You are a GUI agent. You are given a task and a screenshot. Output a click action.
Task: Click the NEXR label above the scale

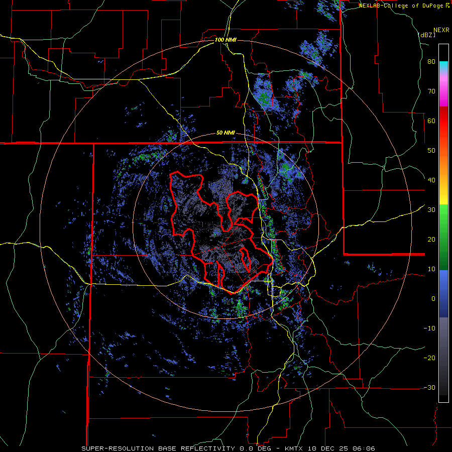(441, 30)
